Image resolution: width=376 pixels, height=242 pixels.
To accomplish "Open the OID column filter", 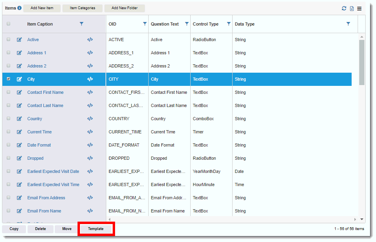I will [x=145, y=24].
